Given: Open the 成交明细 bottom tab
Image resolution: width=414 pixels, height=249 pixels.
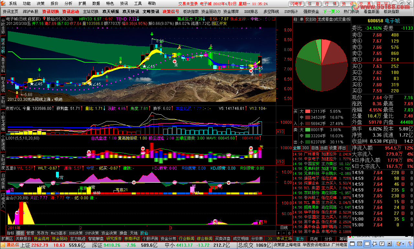Looking at the screenshot, I should point(241,239).
